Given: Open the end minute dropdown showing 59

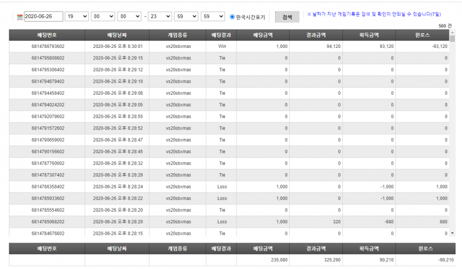Looking at the screenshot, I should [x=186, y=16].
